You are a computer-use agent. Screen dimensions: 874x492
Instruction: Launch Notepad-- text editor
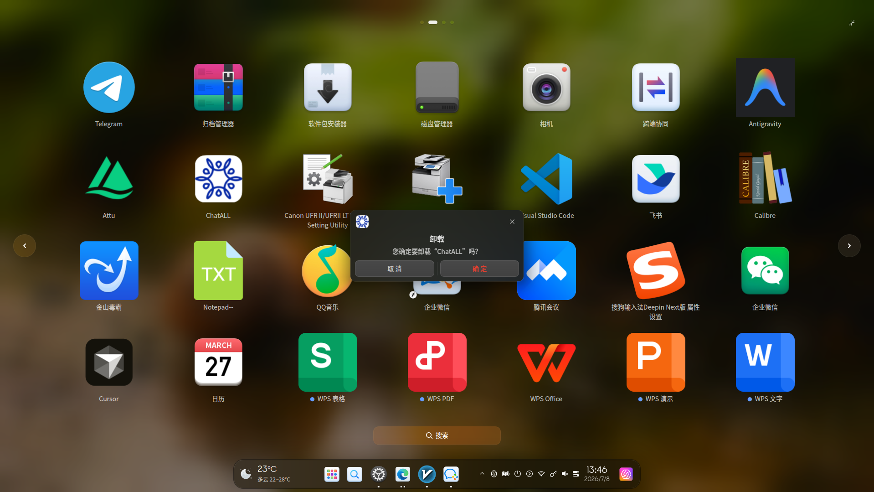pyautogui.click(x=218, y=270)
